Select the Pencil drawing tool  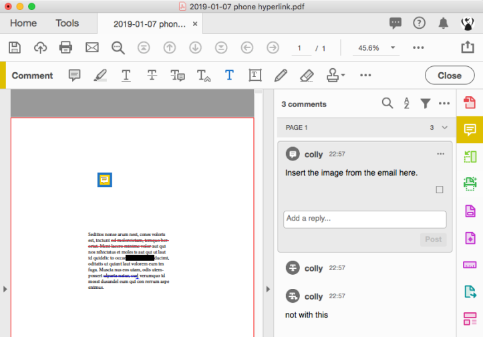pos(281,76)
